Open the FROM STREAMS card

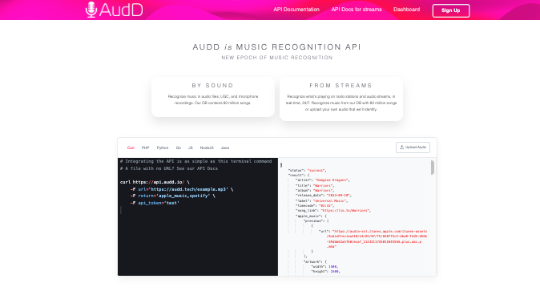341,99
